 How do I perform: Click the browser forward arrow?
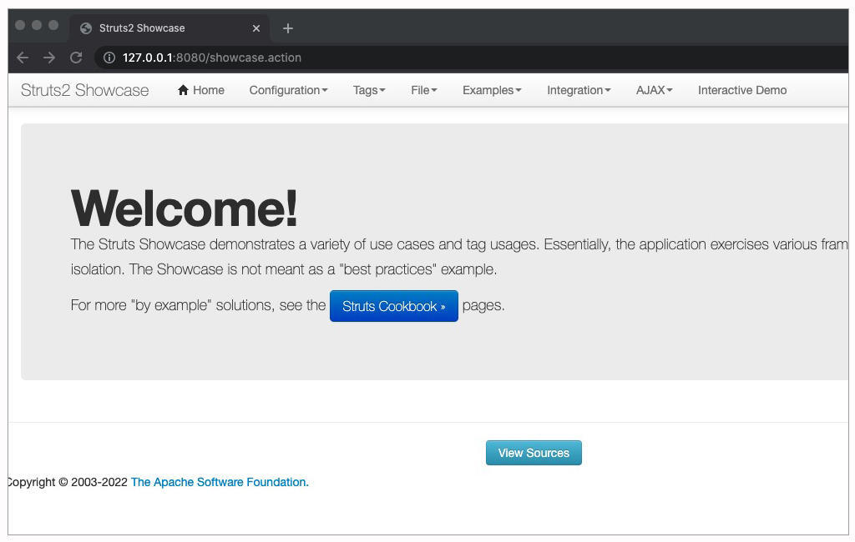pos(49,58)
